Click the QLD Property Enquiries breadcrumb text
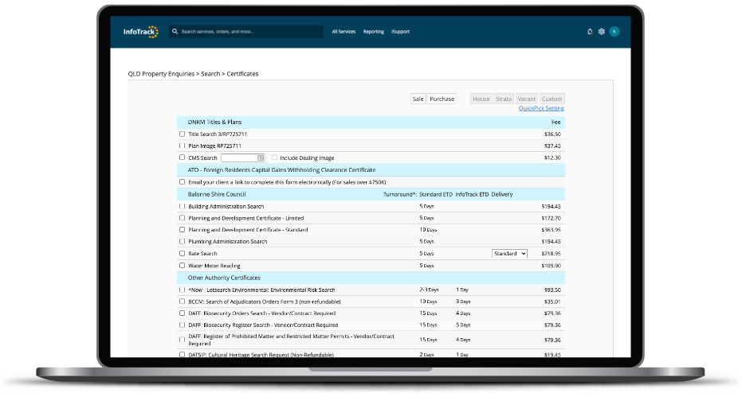 [x=161, y=74]
